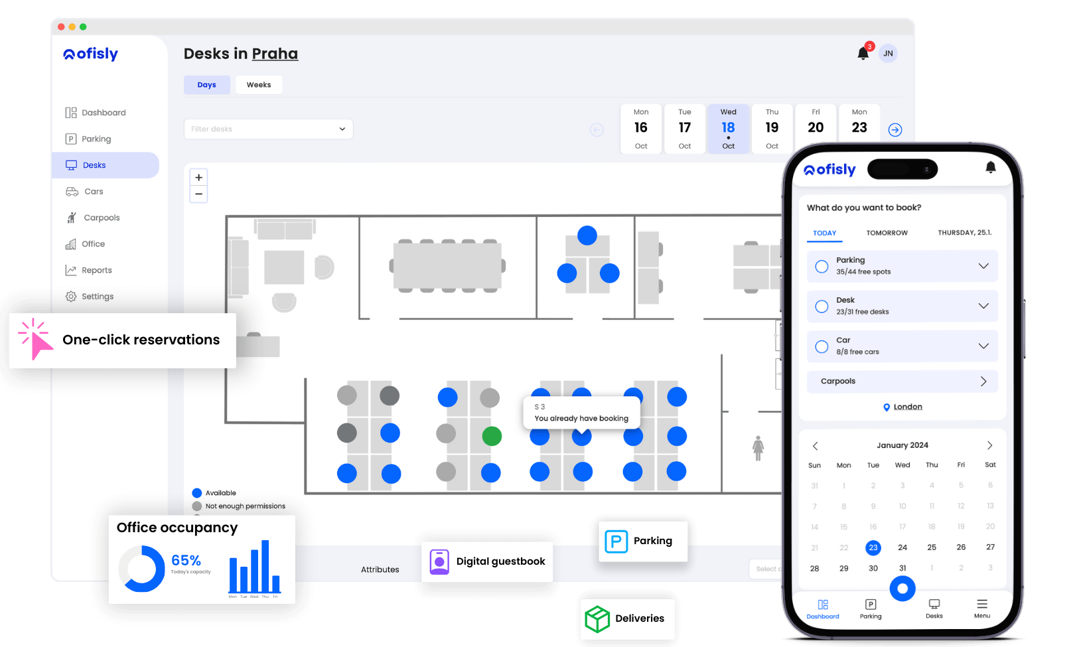The width and height of the screenshot is (1075, 647).
Task: Select Wed 18 Oct date card
Action: click(x=729, y=129)
